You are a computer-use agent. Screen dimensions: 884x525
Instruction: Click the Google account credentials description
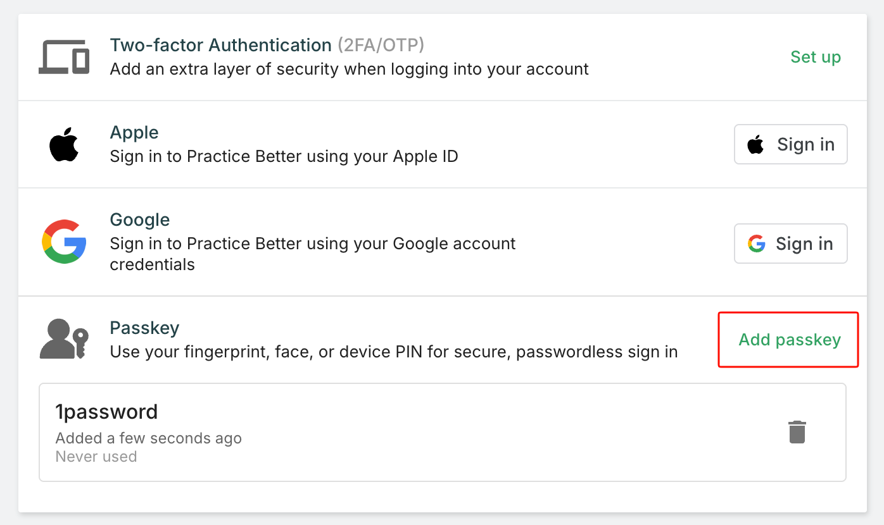pyautogui.click(x=313, y=244)
